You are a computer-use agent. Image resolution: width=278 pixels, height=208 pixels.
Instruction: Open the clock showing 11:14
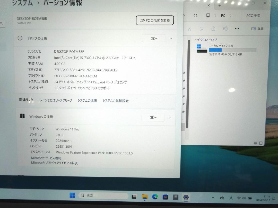tap(263, 198)
